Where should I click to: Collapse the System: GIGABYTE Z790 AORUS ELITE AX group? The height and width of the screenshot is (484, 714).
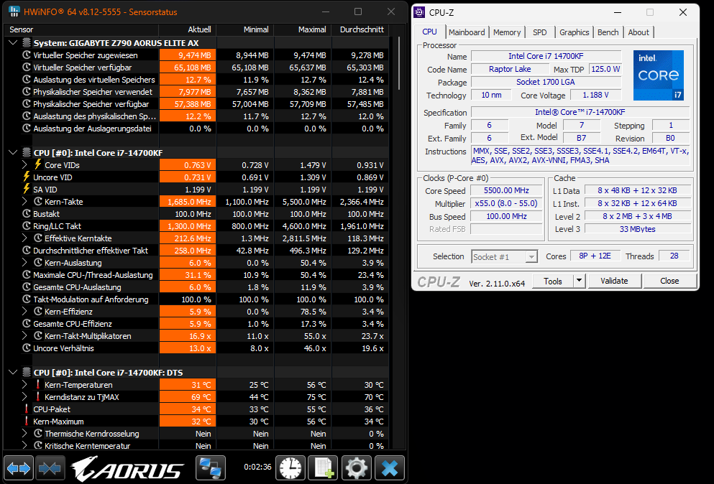click(x=13, y=43)
